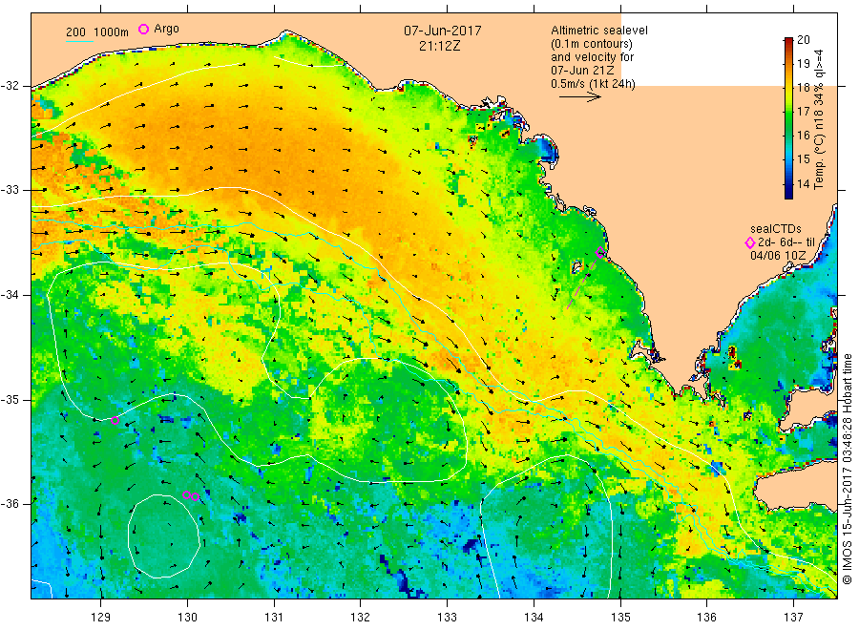Click the '07-Jun 21Z' text
This screenshot has height=630, width=859.
582,70
